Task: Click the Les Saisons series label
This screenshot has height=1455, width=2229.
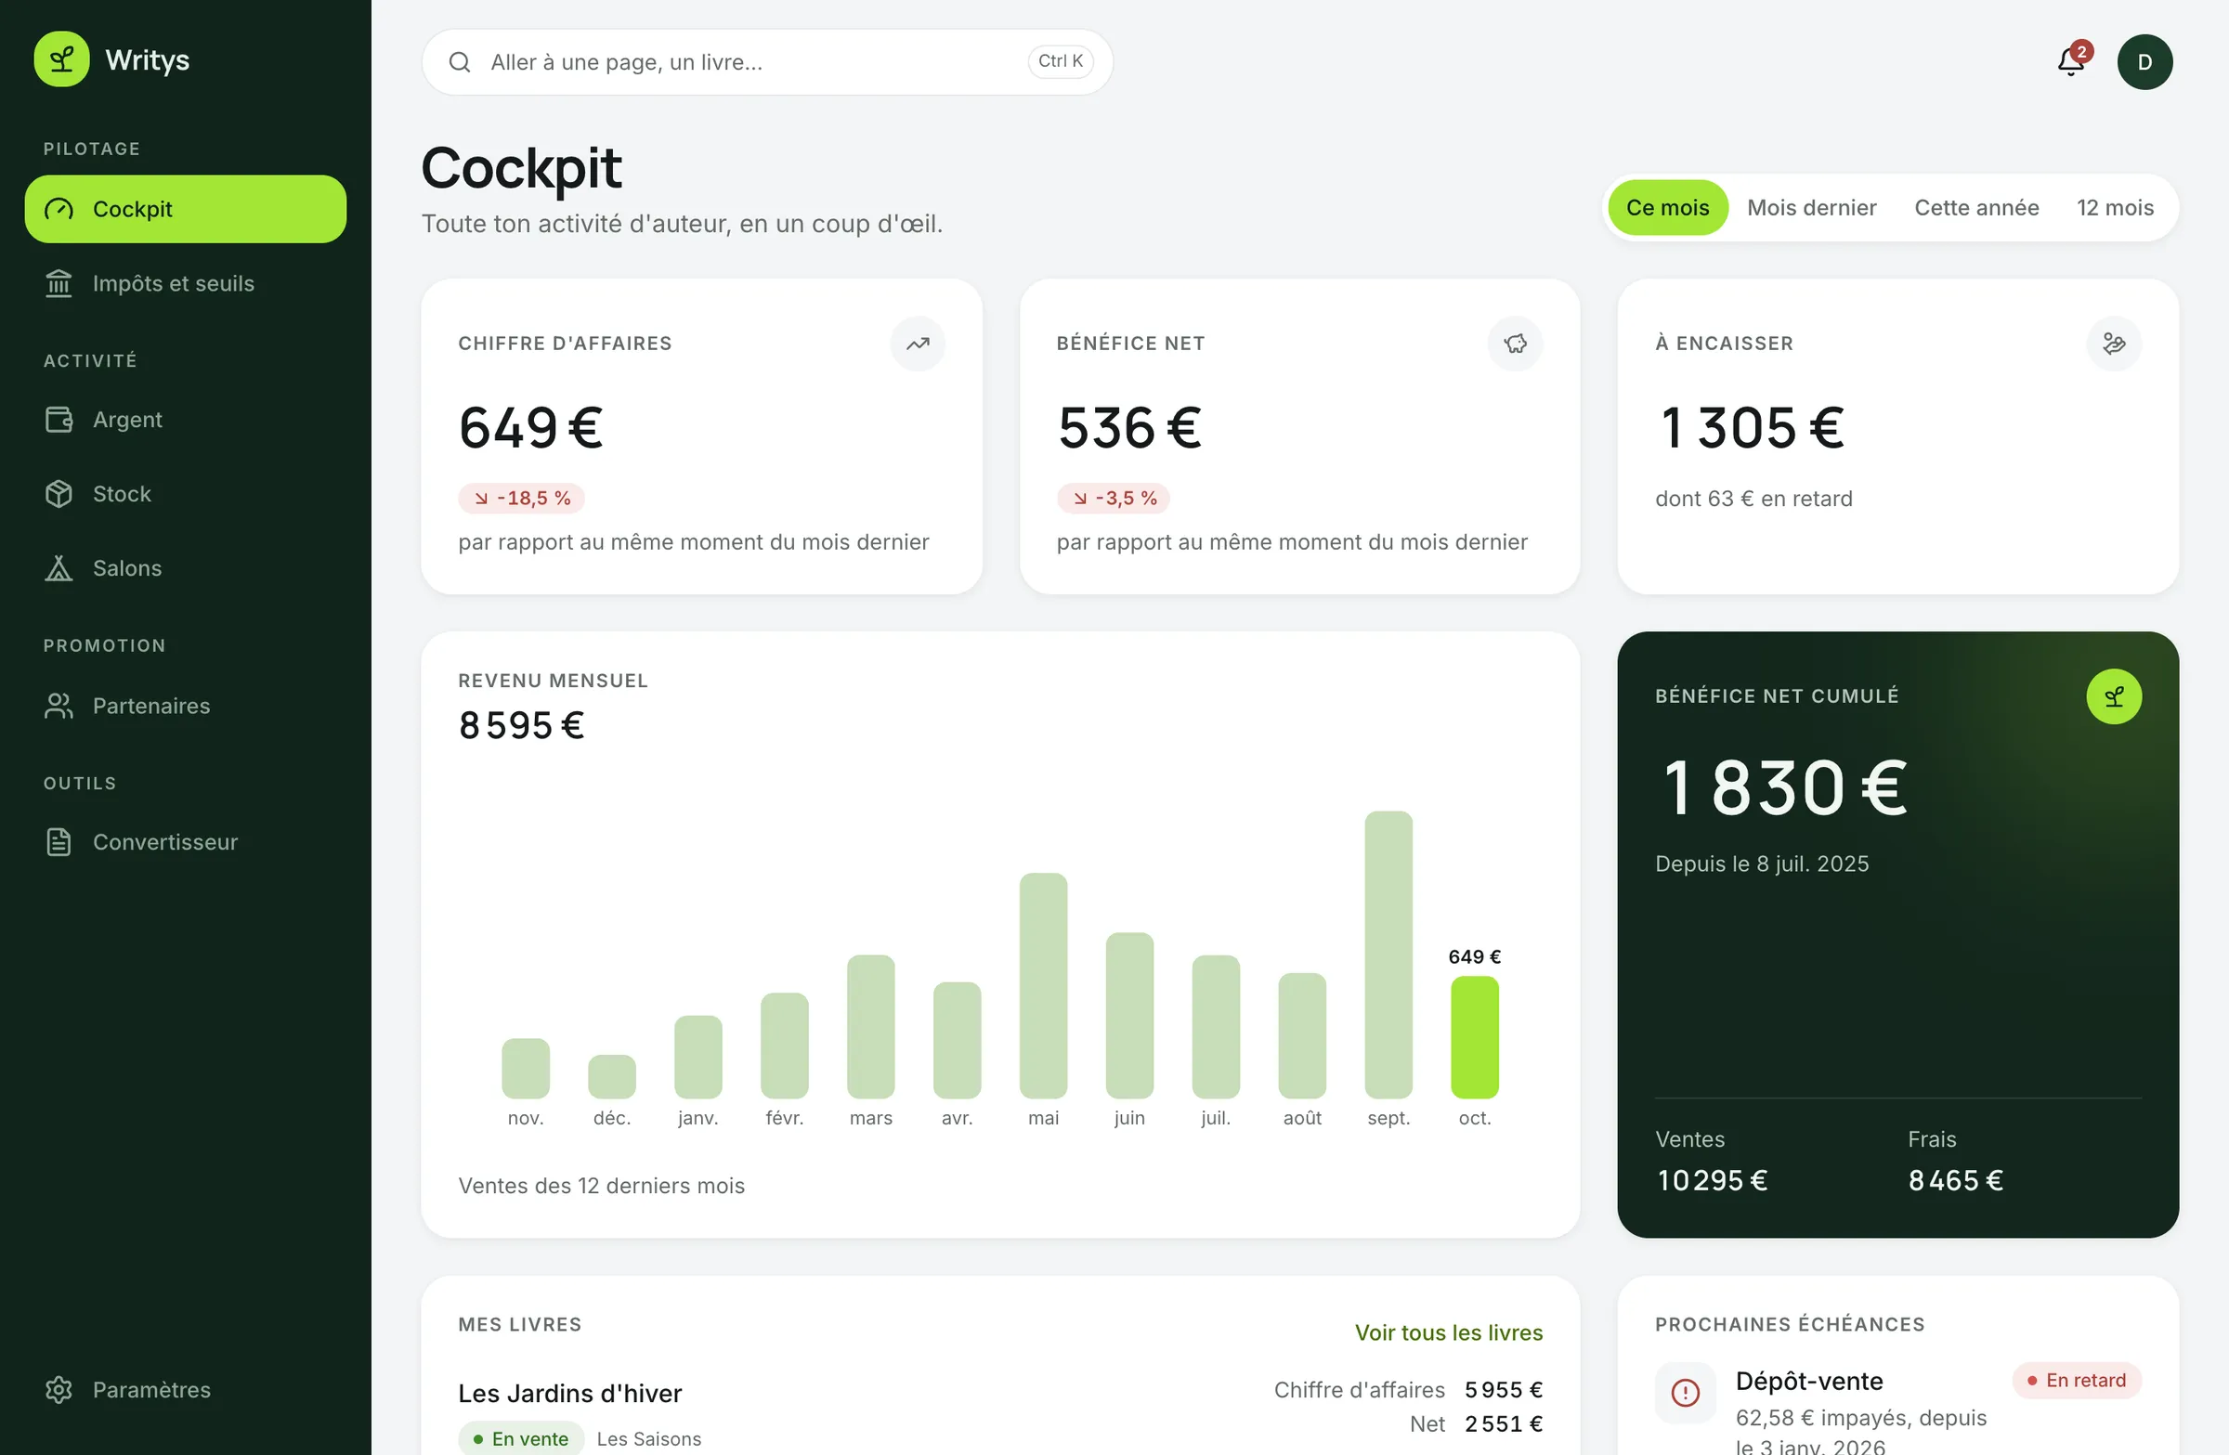Action: pyautogui.click(x=649, y=1439)
